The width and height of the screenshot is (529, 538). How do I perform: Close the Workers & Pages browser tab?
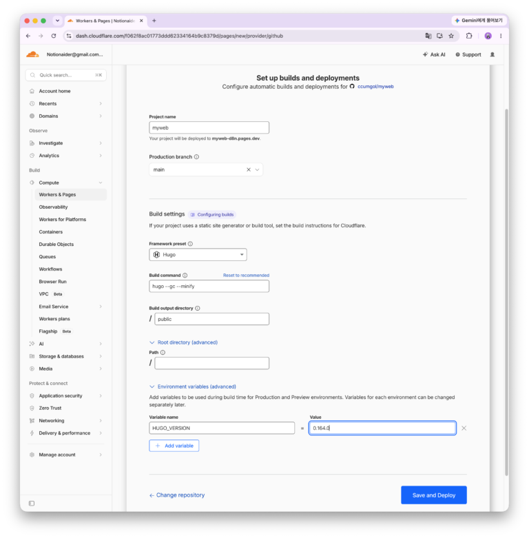coord(141,21)
